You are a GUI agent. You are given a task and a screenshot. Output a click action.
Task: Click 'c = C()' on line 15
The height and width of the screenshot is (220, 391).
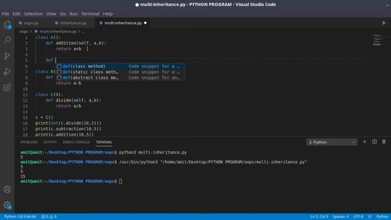(44, 117)
